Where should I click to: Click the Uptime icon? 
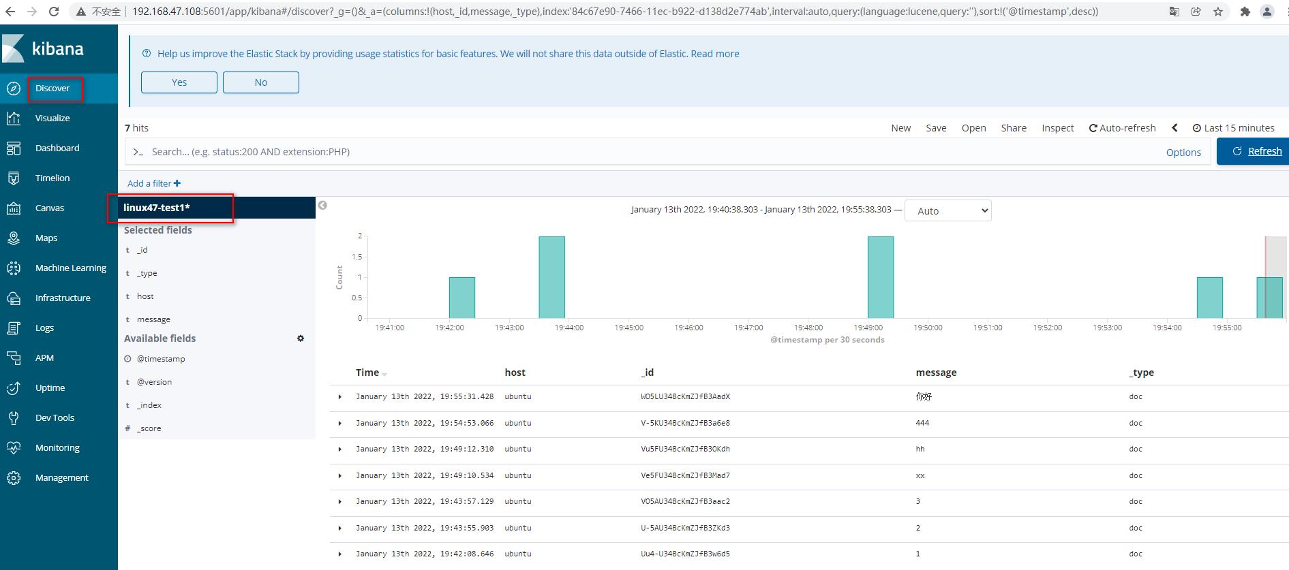pos(14,388)
